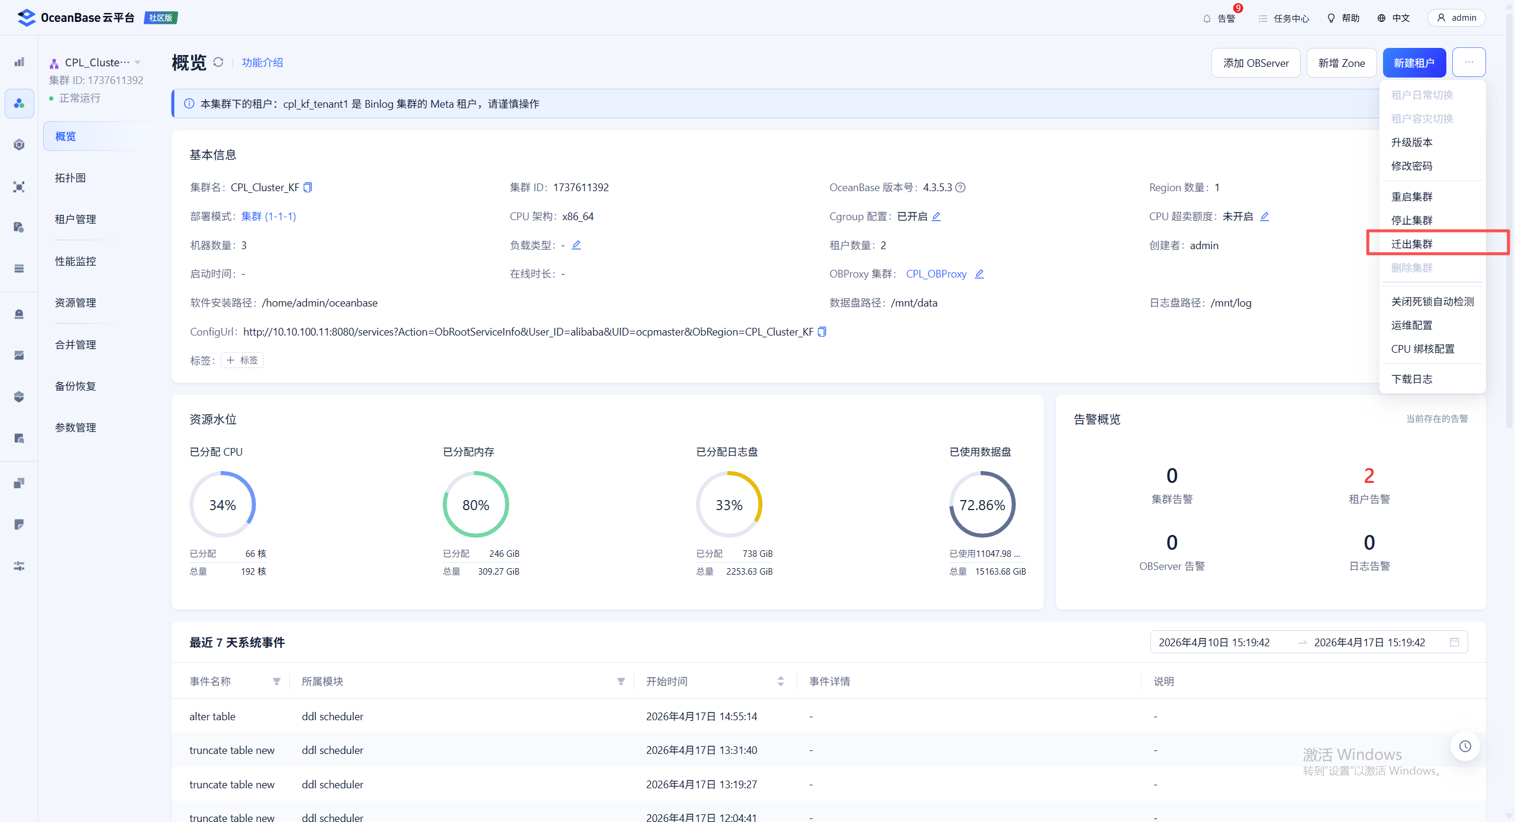Filter the 所属模块 column
Viewport: 1515px width, 822px height.
tap(621, 682)
